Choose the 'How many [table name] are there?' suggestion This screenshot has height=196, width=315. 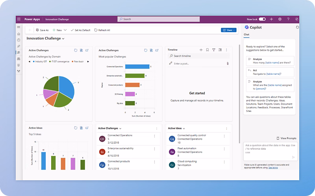coord(270,61)
